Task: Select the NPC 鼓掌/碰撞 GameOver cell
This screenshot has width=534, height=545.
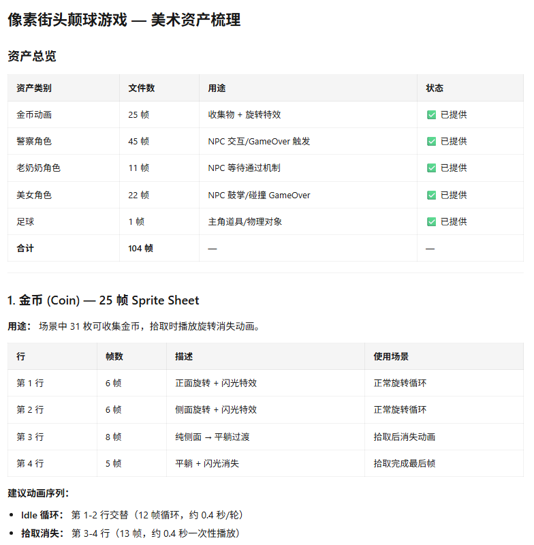Action: point(308,195)
